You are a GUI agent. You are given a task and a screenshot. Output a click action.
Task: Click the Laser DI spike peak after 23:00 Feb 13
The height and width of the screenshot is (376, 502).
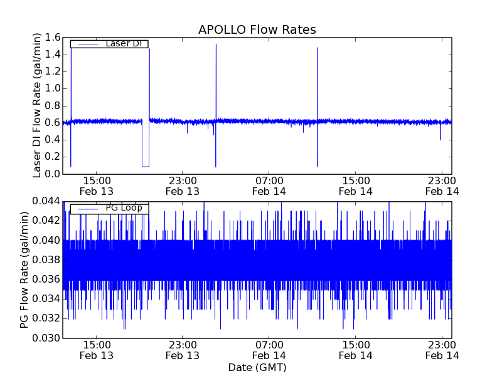tap(216, 44)
